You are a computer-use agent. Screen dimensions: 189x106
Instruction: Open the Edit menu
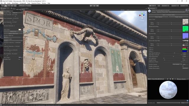tap(5, 3)
